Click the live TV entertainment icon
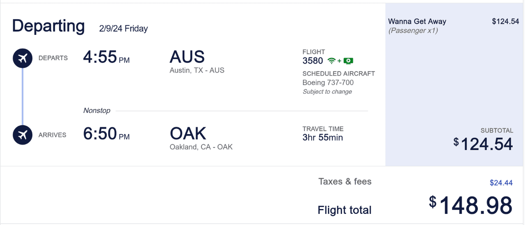 click(x=348, y=61)
